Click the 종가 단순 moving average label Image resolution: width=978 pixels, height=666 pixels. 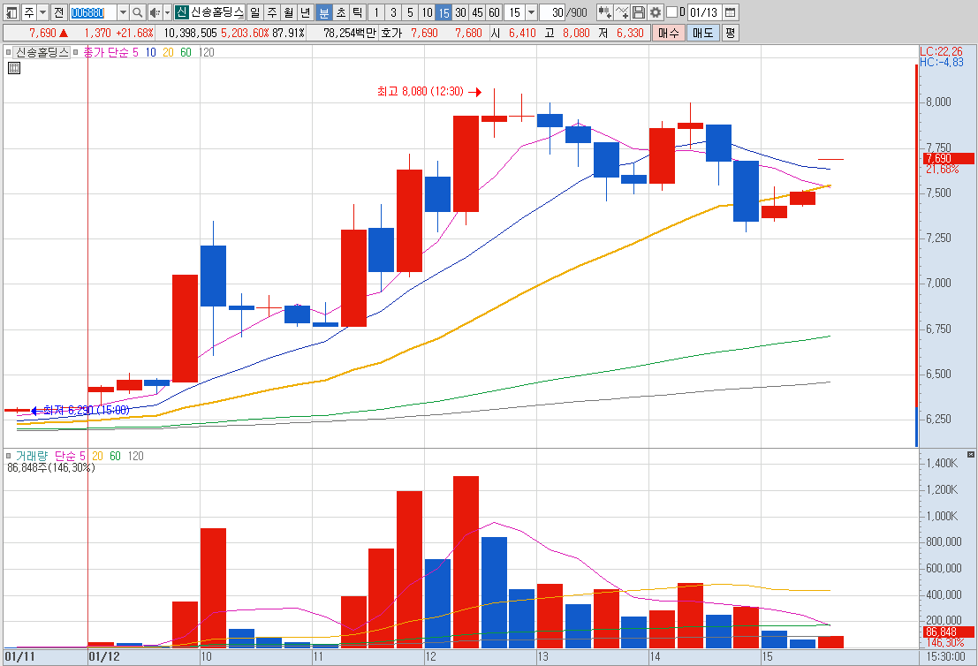click(x=105, y=52)
